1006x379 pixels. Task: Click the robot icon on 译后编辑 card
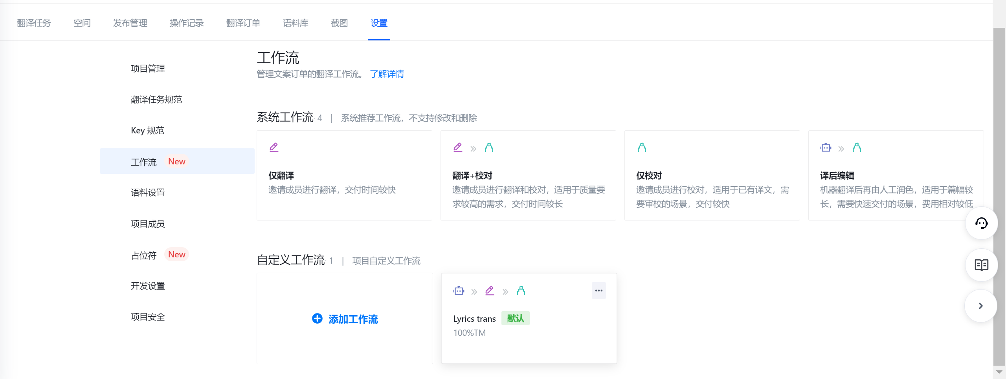coord(826,148)
